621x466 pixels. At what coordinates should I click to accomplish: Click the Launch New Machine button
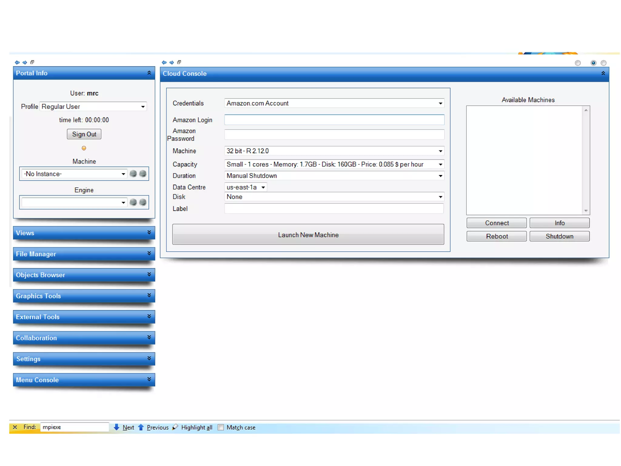(x=308, y=235)
